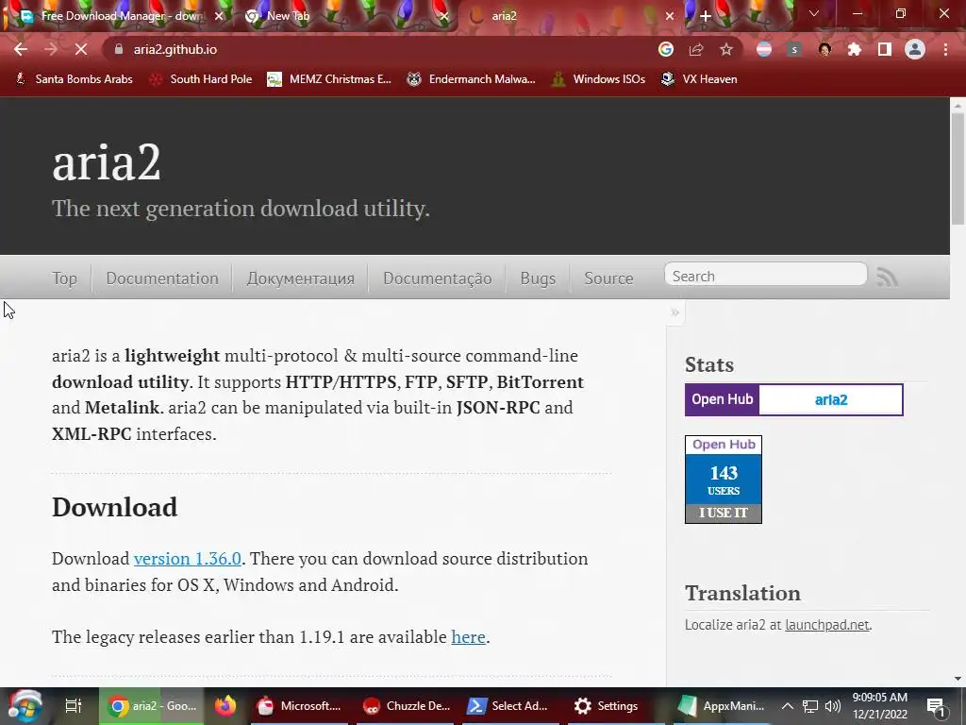Click the striped flag extension icon
Viewport: 966px width, 725px height.
tap(764, 49)
